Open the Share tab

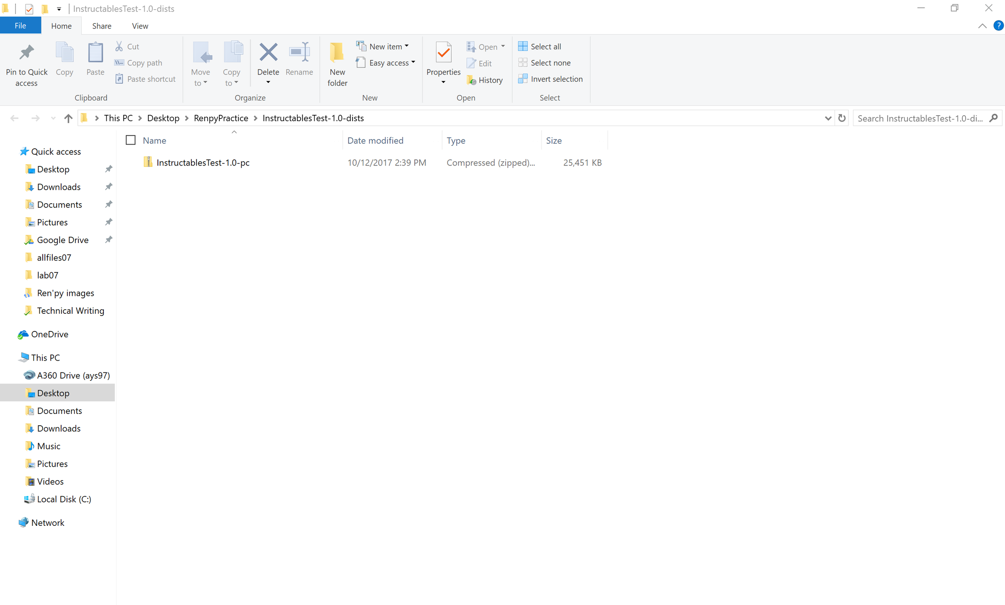click(101, 26)
